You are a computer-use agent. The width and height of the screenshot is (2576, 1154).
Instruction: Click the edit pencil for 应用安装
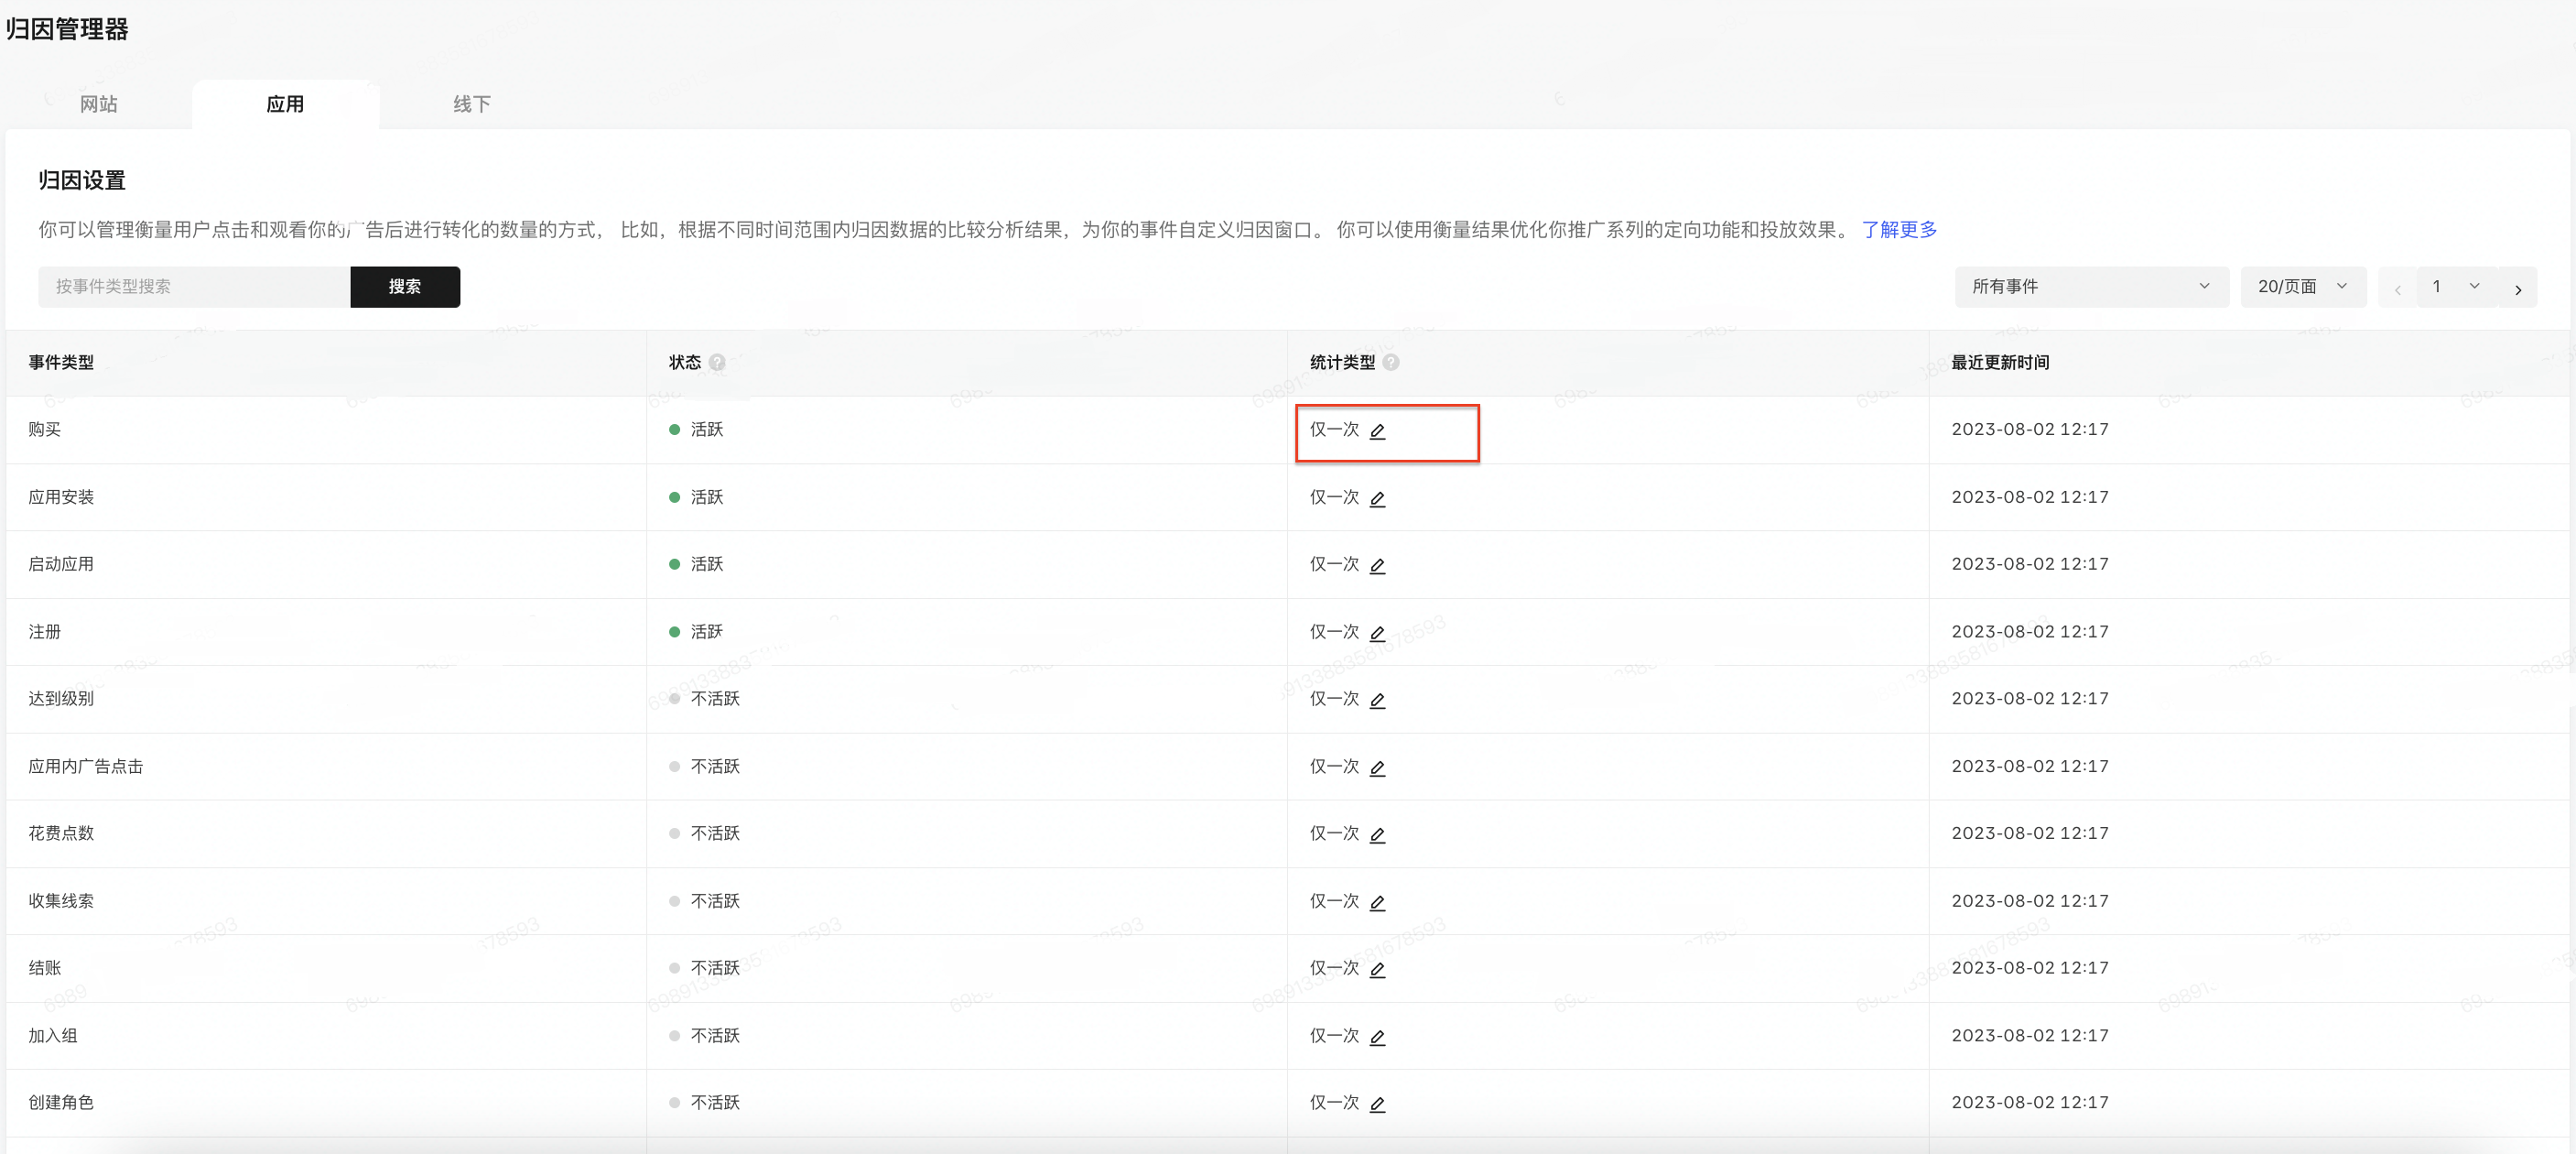(x=1377, y=498)
